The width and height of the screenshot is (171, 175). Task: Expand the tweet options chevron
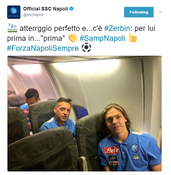tap(160, 12)
